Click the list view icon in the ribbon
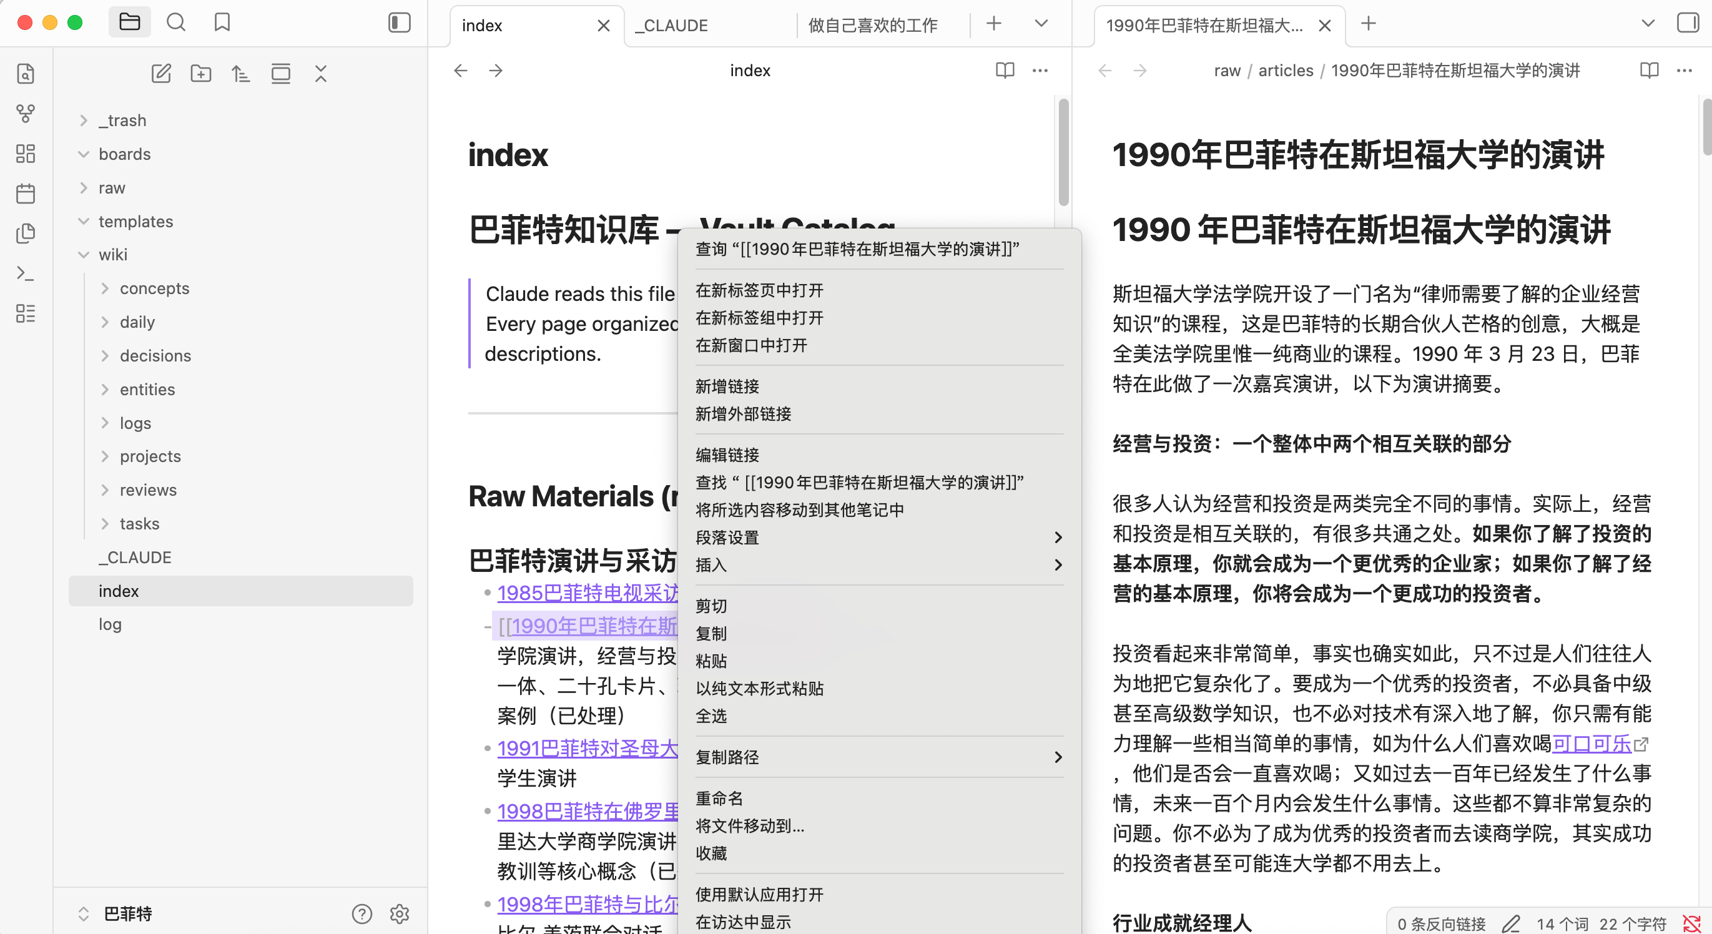The height and width of the screenshot is (934, 1712). (25, 313)
